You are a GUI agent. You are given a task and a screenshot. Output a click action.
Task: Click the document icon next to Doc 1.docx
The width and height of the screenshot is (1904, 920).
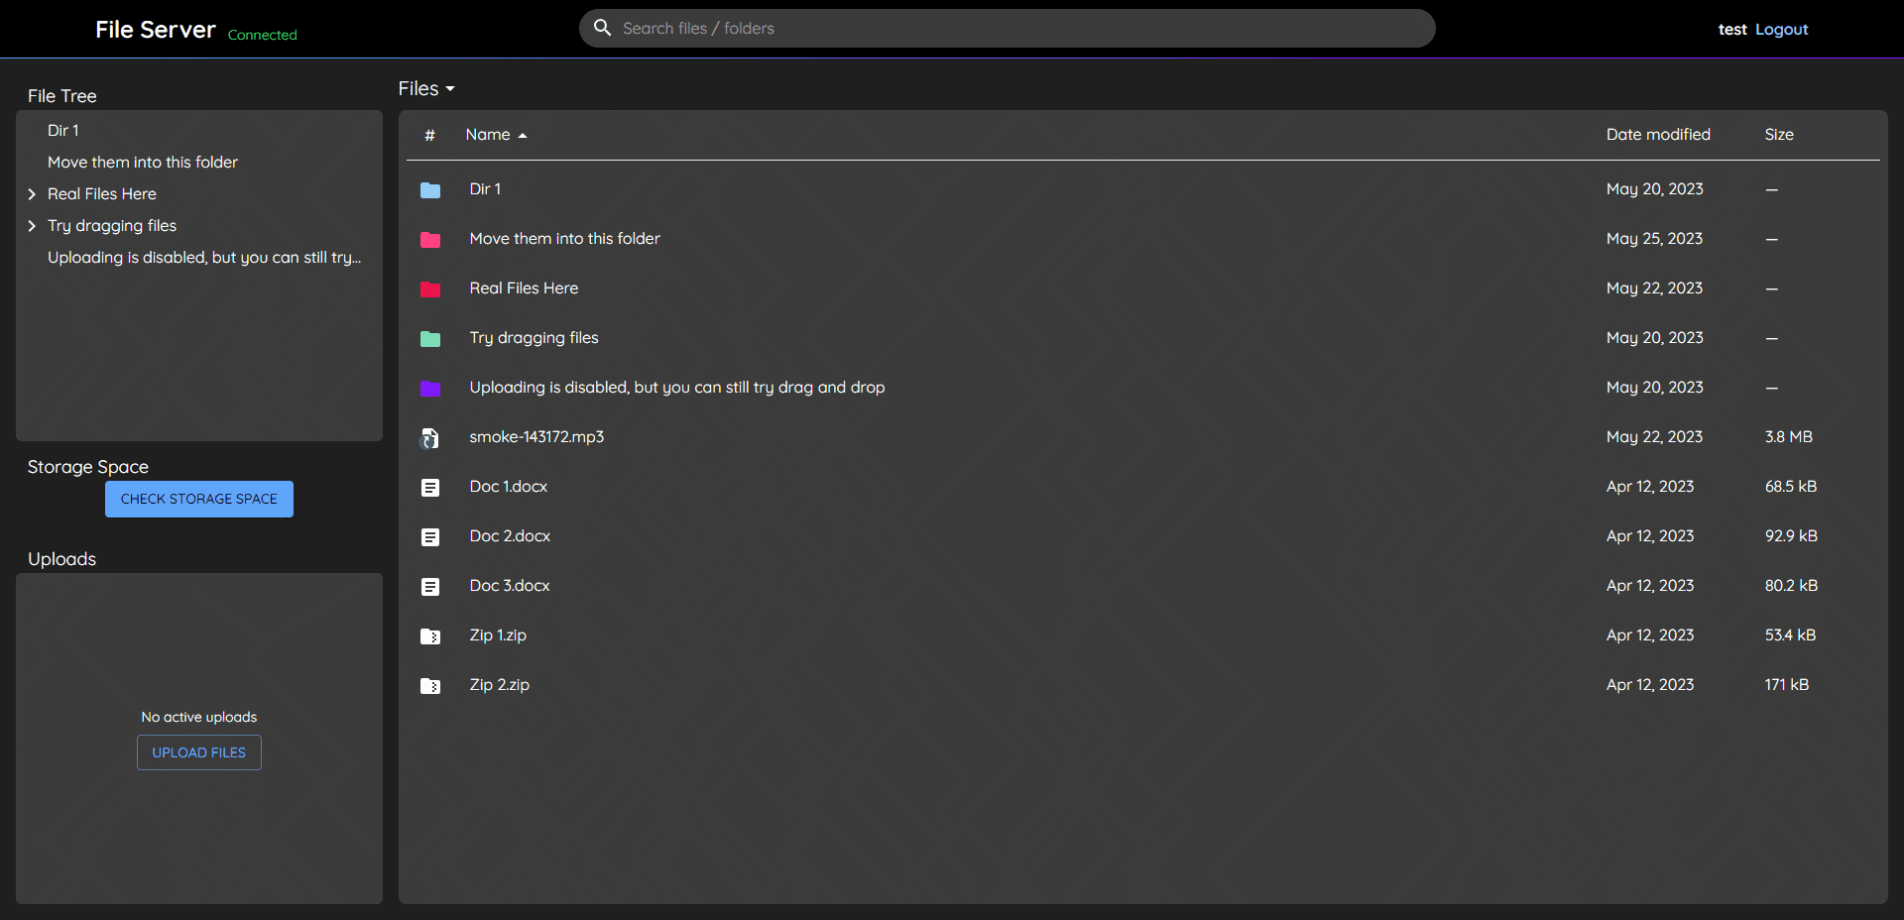[430, 488]
